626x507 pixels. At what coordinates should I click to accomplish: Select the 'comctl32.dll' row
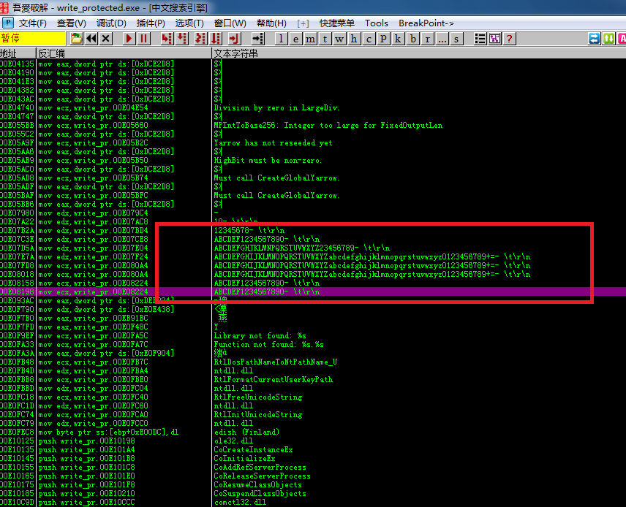pyautogui.click(x=313, y=502)
